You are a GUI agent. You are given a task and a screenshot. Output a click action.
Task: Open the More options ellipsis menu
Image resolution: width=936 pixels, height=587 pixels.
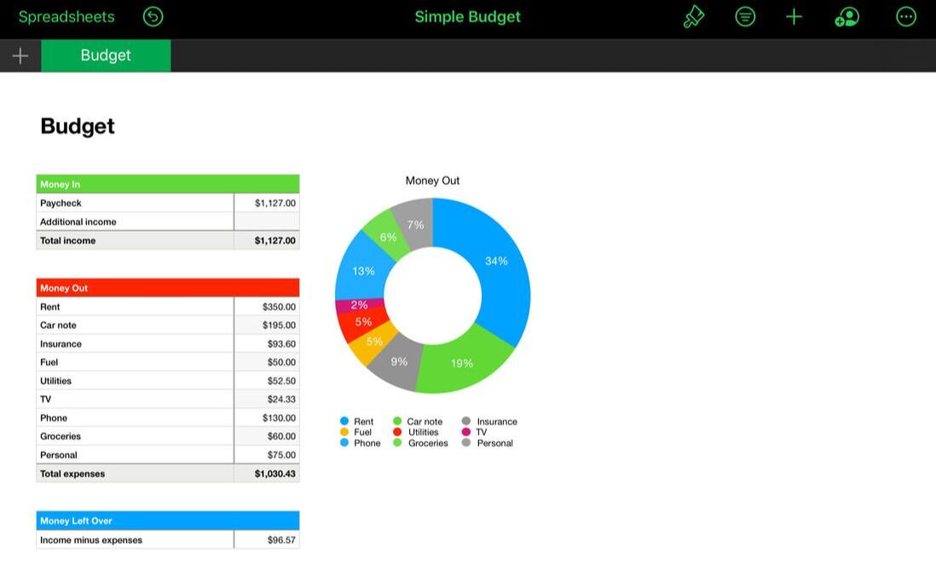pyautogui.click(x=906, y=16)
